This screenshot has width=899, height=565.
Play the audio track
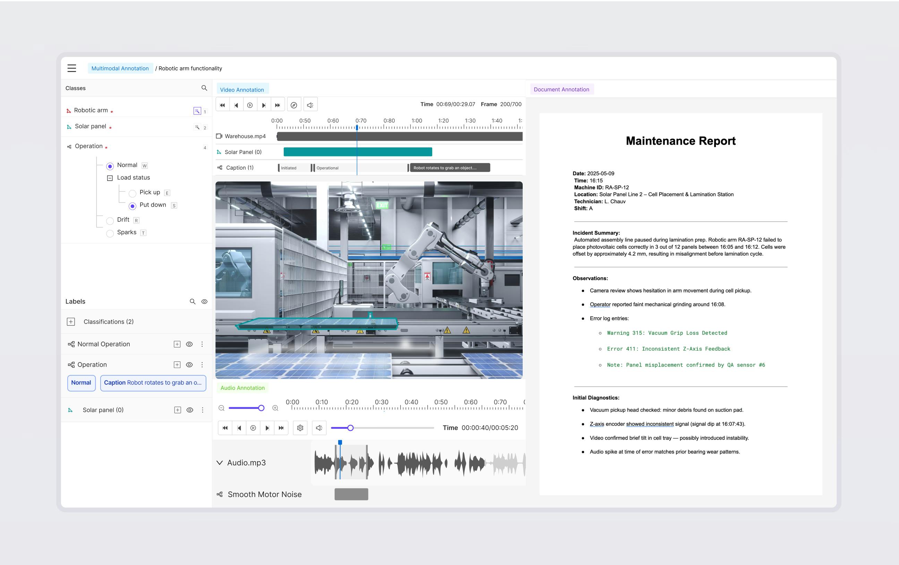tap(253, 428)
